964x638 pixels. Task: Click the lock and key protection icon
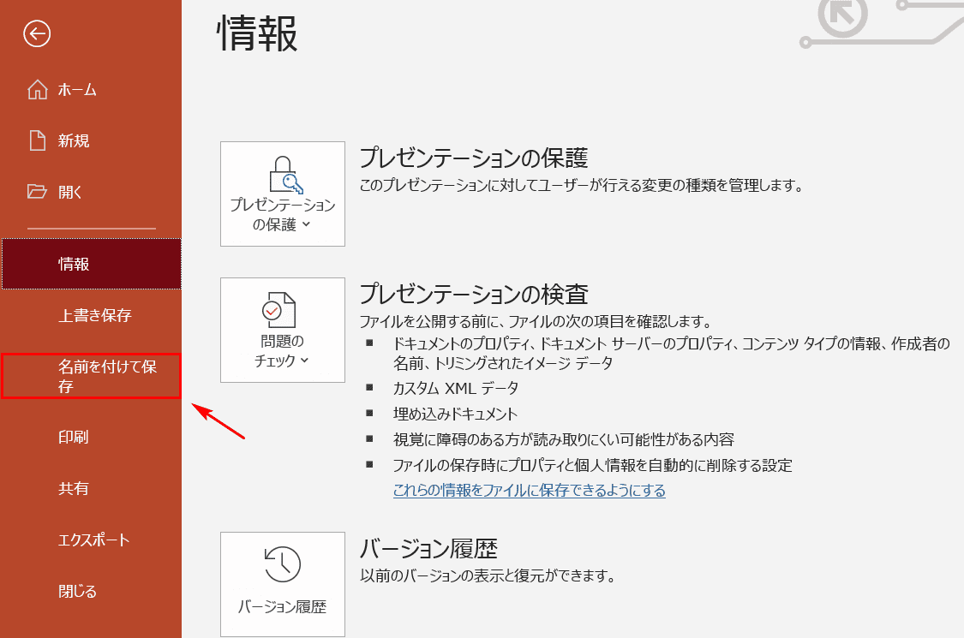click(285, 175)
